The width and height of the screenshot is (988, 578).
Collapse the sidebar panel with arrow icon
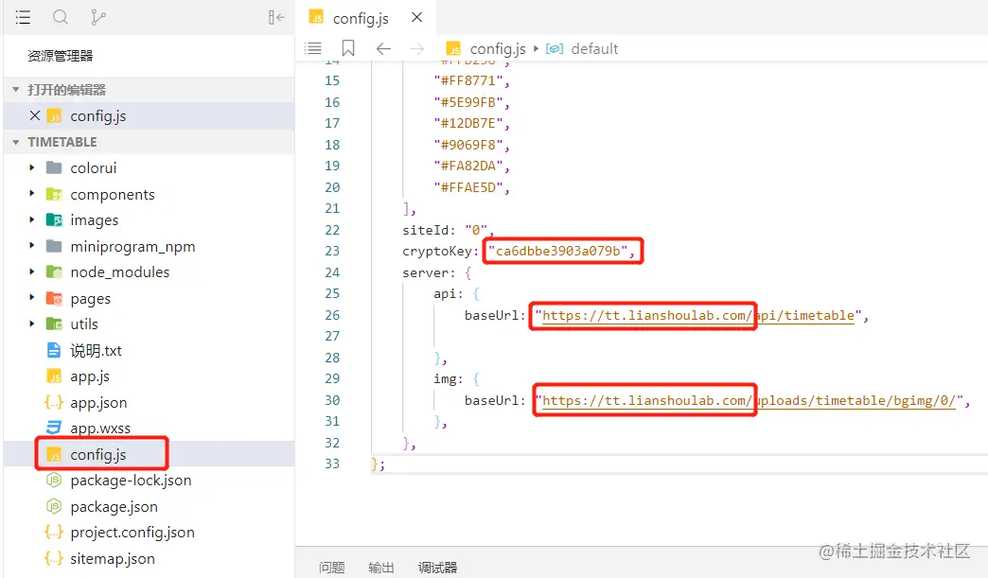(x=276, y=17)
